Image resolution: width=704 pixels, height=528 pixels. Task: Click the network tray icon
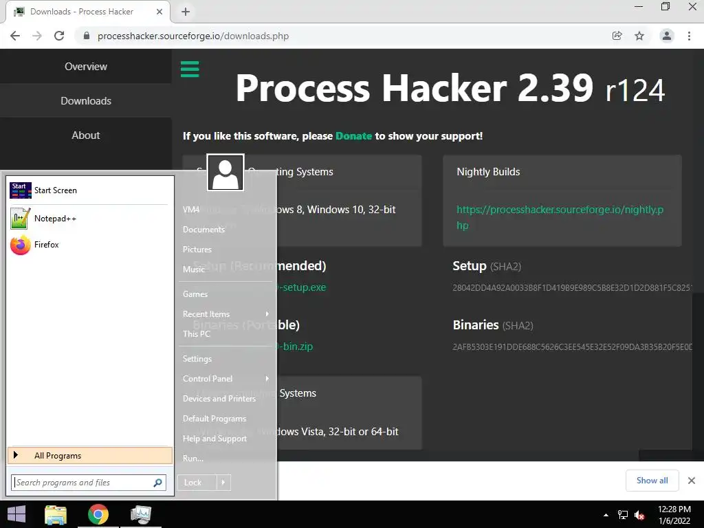623,515
